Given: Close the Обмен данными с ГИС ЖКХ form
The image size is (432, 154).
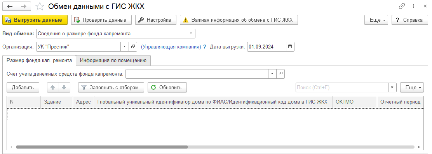Looking at the screenshot, I should pos(425,6).
